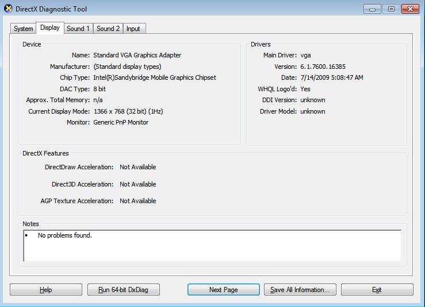Select the Display tab
This screenshot has width=425, height=307.
(50, 28)
